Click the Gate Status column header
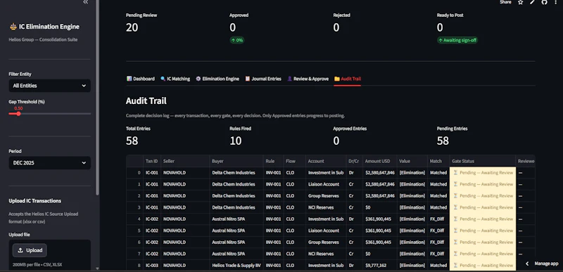Viewport: 563px width, 272px height. click(x=483, y=161)
